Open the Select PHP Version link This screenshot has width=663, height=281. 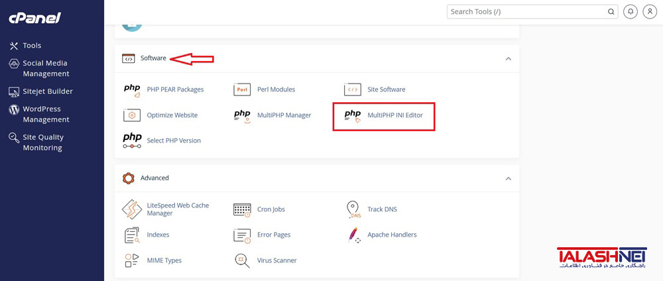[x=174, y=140]
